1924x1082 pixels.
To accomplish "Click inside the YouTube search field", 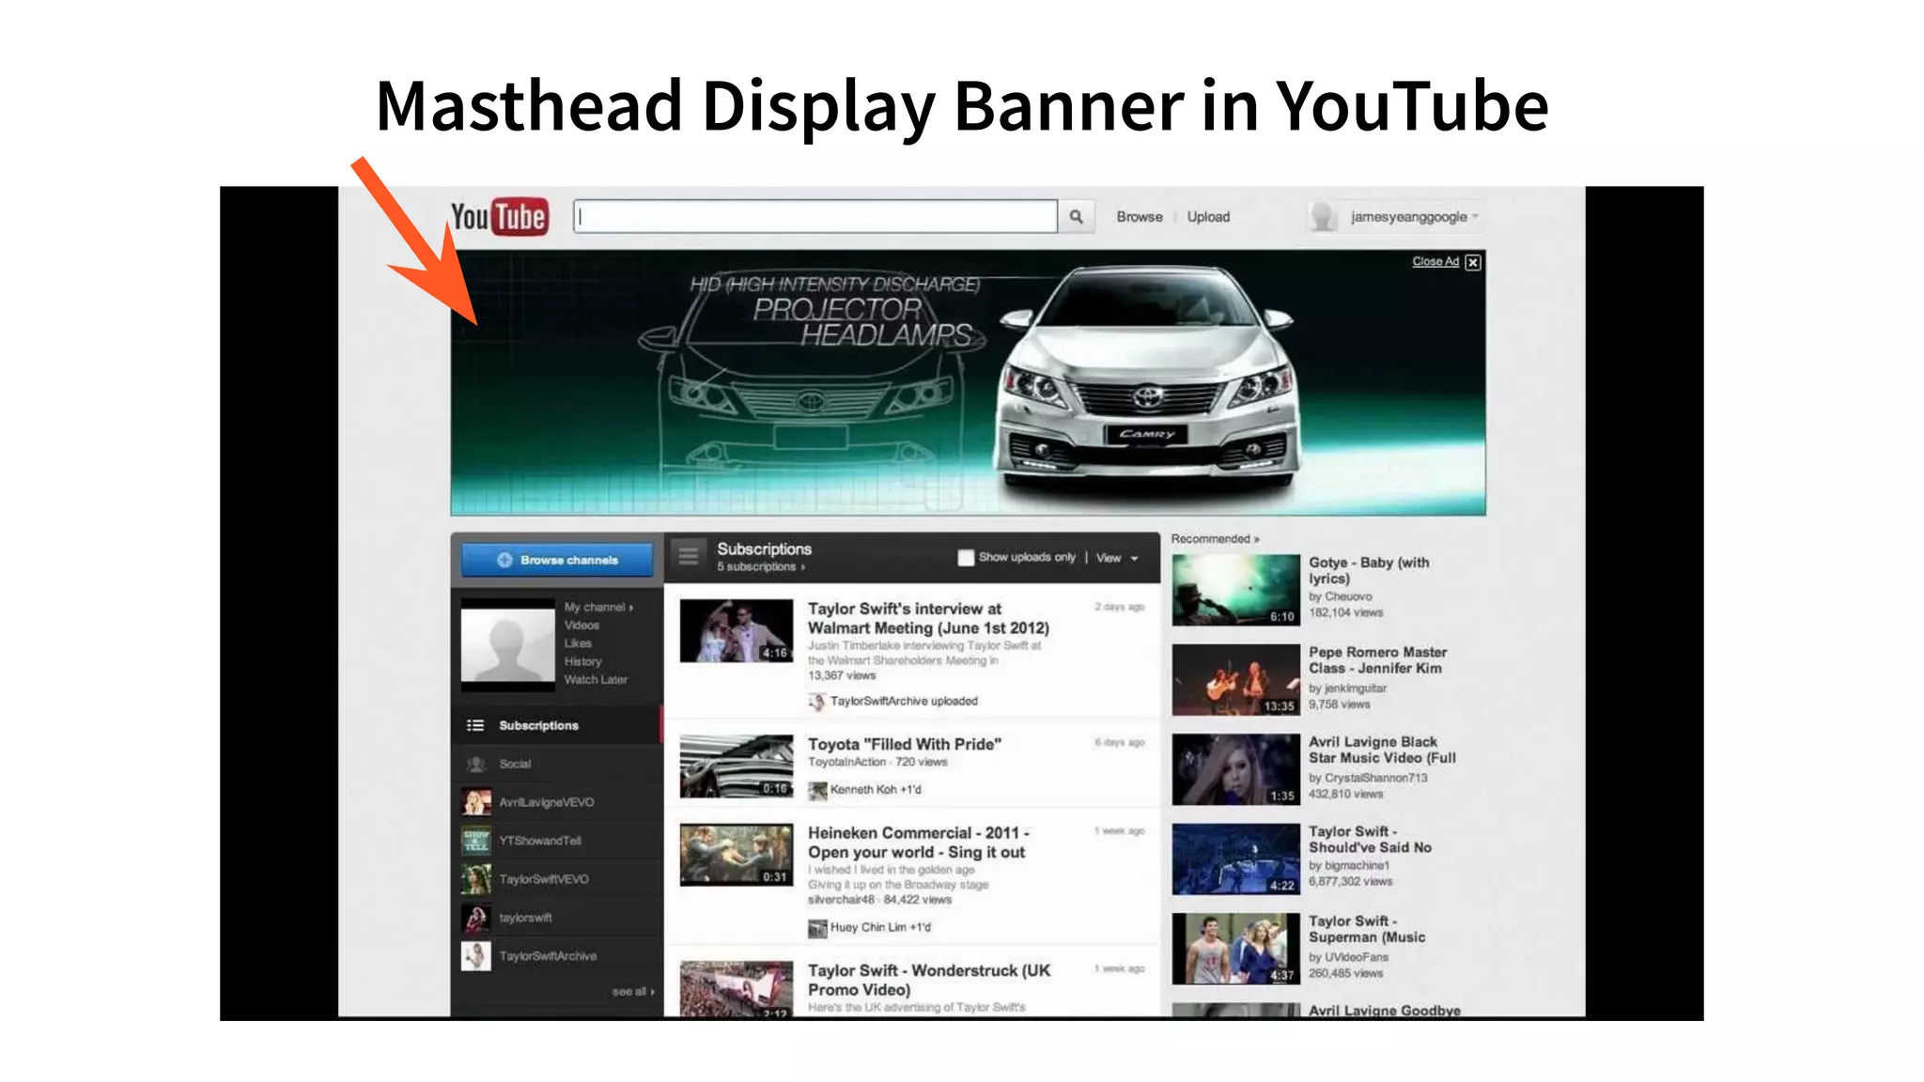I will click(x=814, y=217).
